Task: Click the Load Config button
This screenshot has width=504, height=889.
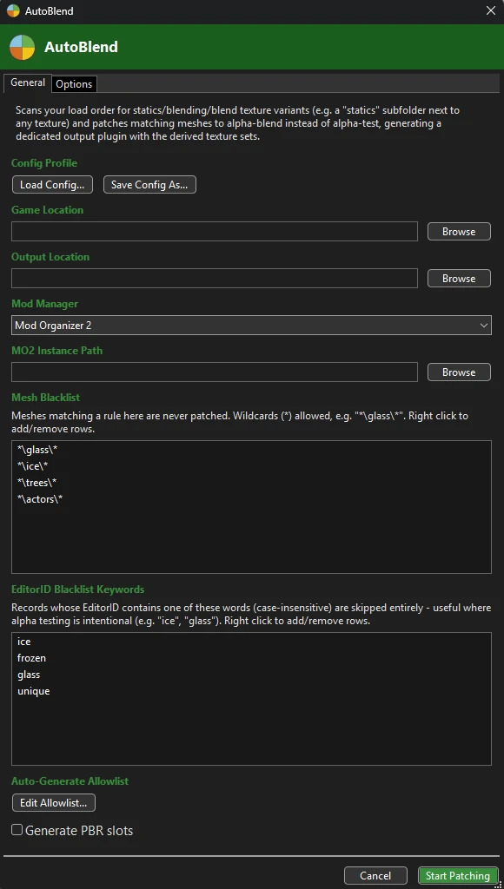Action: (52, 185)
